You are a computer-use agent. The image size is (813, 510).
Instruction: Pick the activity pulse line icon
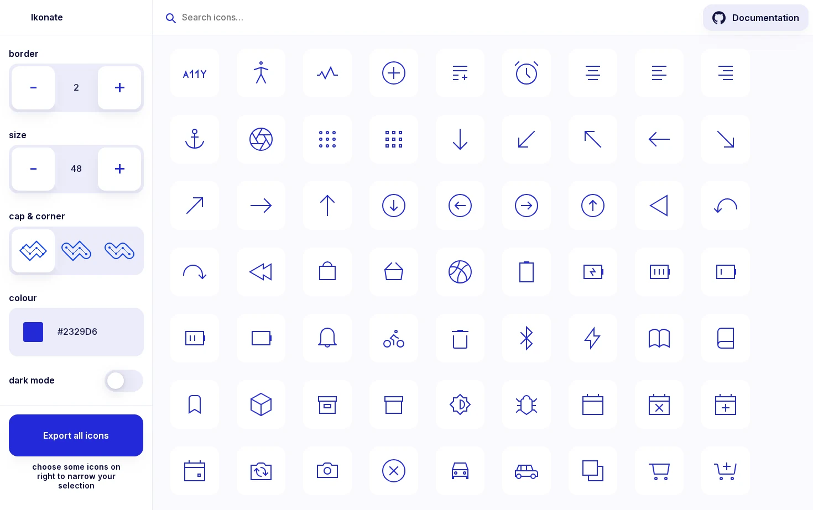(327, 73)
